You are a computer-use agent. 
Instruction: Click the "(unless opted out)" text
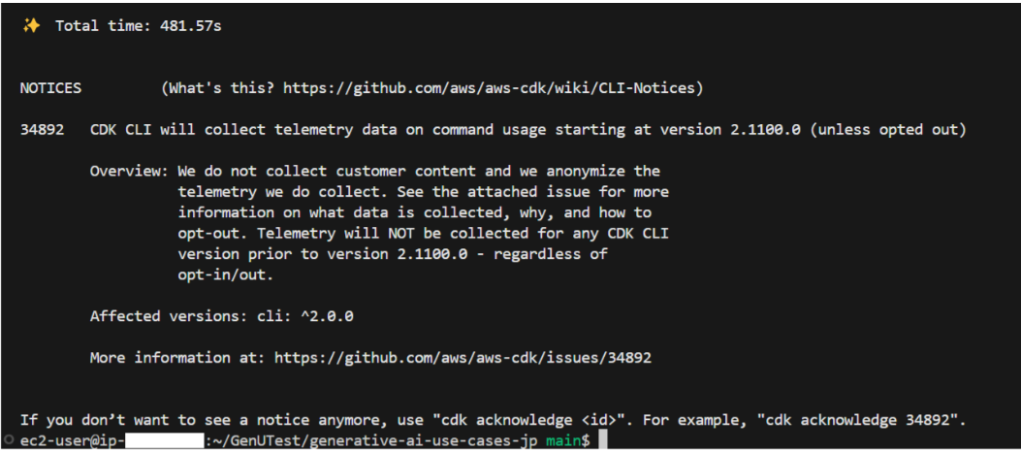click(x=888, y=130)
